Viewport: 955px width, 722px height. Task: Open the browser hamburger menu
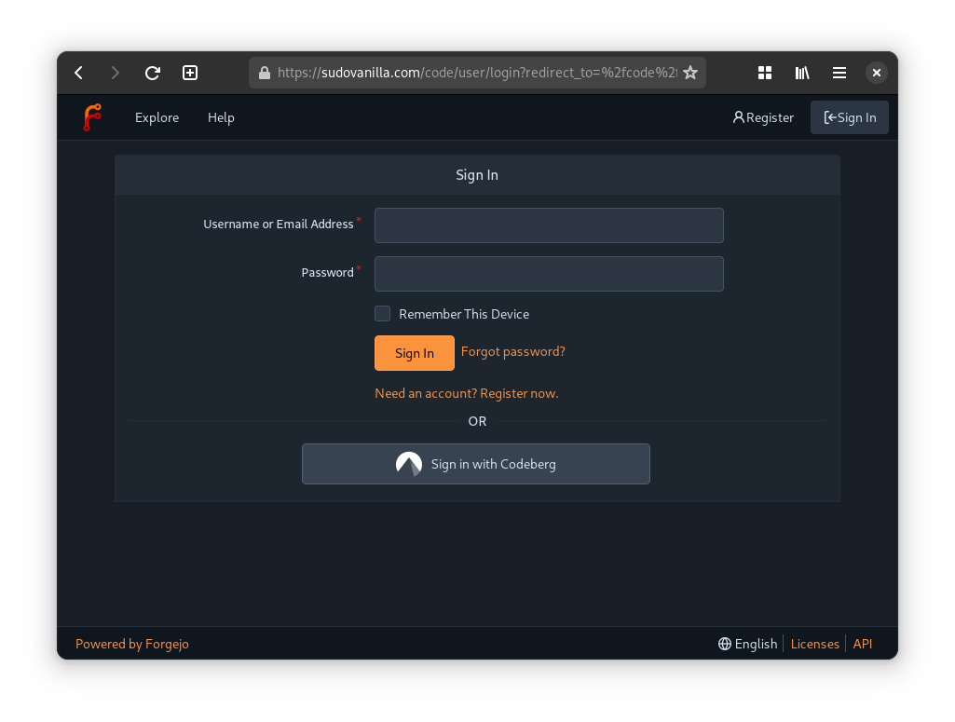[x=839, y=73]
